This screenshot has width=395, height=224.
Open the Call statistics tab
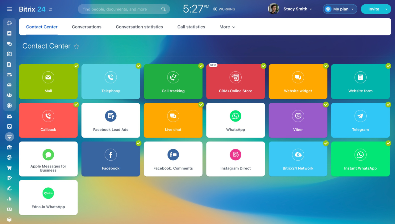191,27
